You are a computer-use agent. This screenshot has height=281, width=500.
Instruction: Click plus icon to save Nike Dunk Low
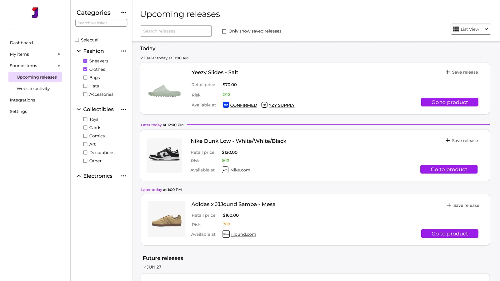448,140
